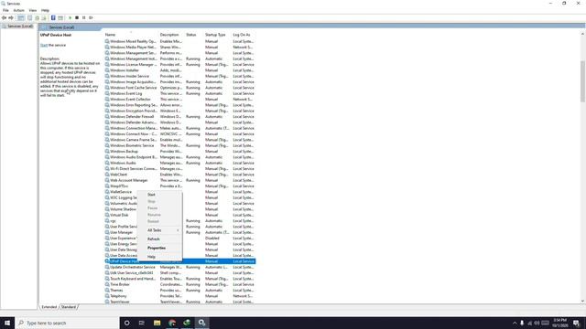This screenshot has width=586, height=329.
Task: Click the Services magnifier taskbar icon
Action: (201, 323)
